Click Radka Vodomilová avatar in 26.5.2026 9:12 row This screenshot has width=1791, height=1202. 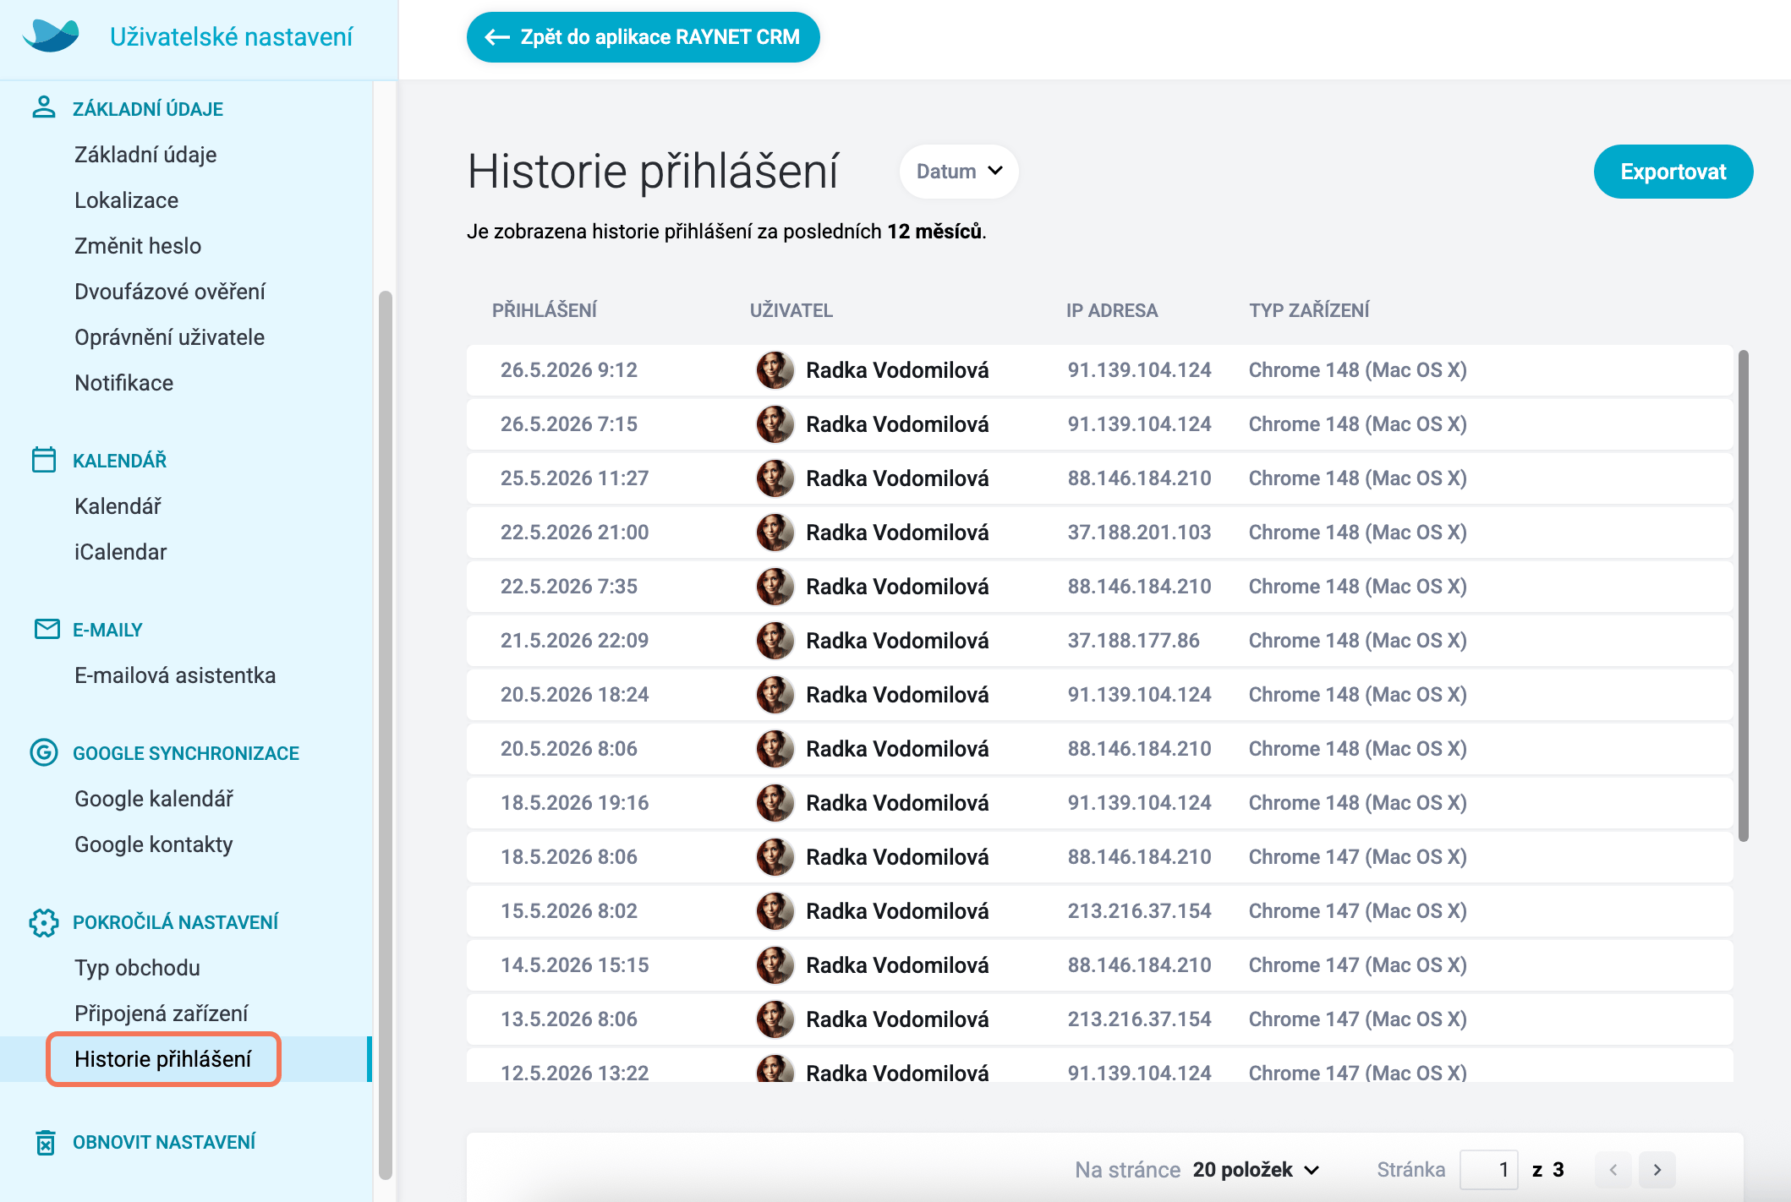tap(775, 370)
